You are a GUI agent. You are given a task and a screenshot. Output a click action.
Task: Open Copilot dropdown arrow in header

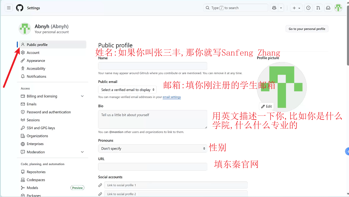point(281,8)
